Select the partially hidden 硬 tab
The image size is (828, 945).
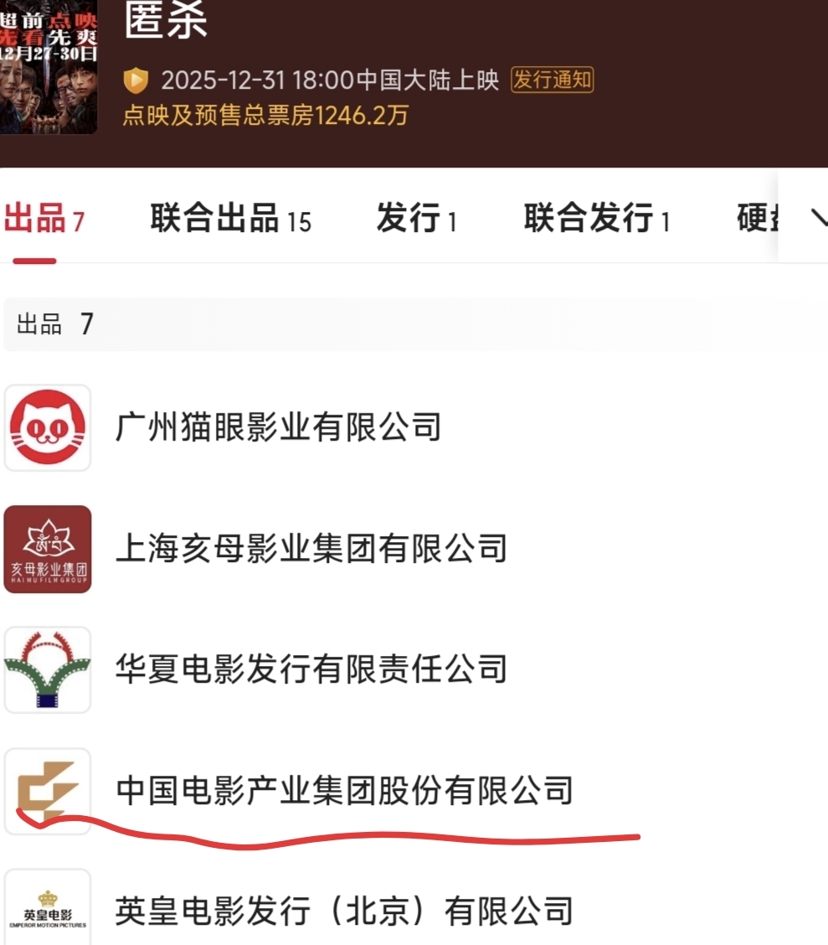(758, 218)
